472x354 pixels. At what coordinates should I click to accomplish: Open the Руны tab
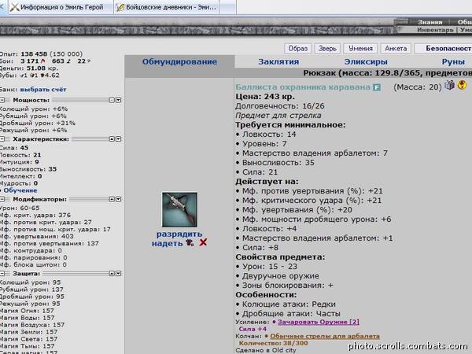[x=453, y=61]
